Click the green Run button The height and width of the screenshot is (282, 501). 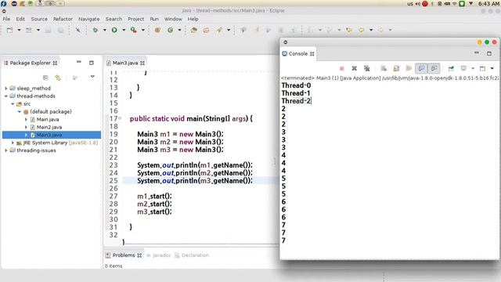[114, 30]
